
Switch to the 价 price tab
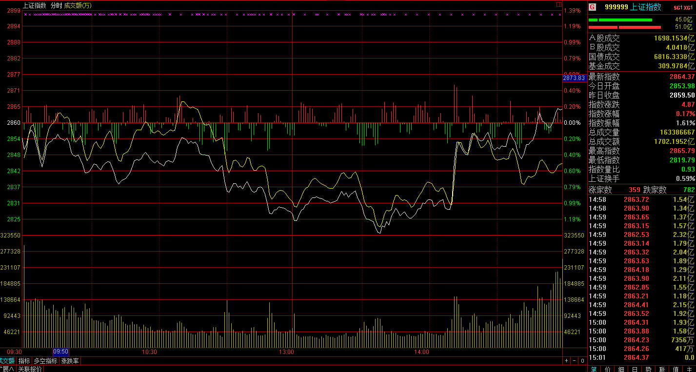(607, 369)
